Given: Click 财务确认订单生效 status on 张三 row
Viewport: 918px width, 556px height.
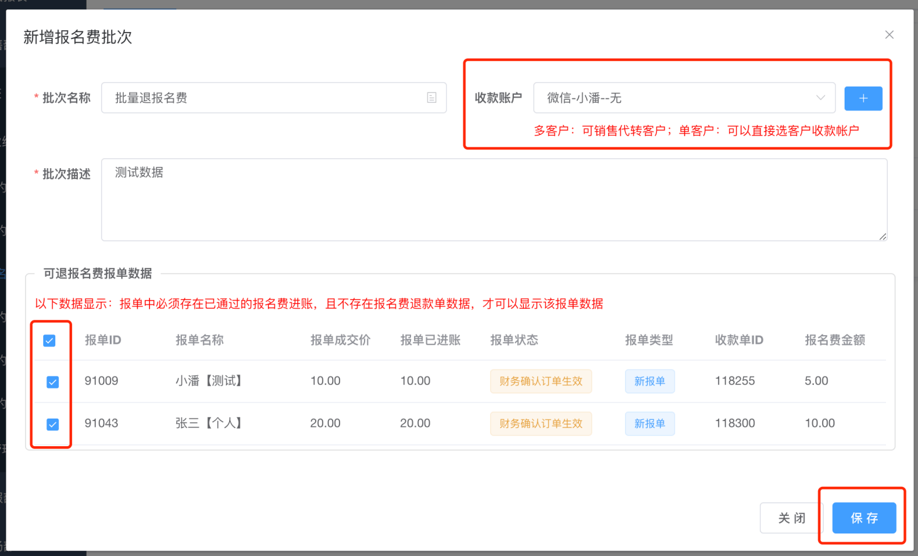Looking at the screenshot, I should pos(540,424).
